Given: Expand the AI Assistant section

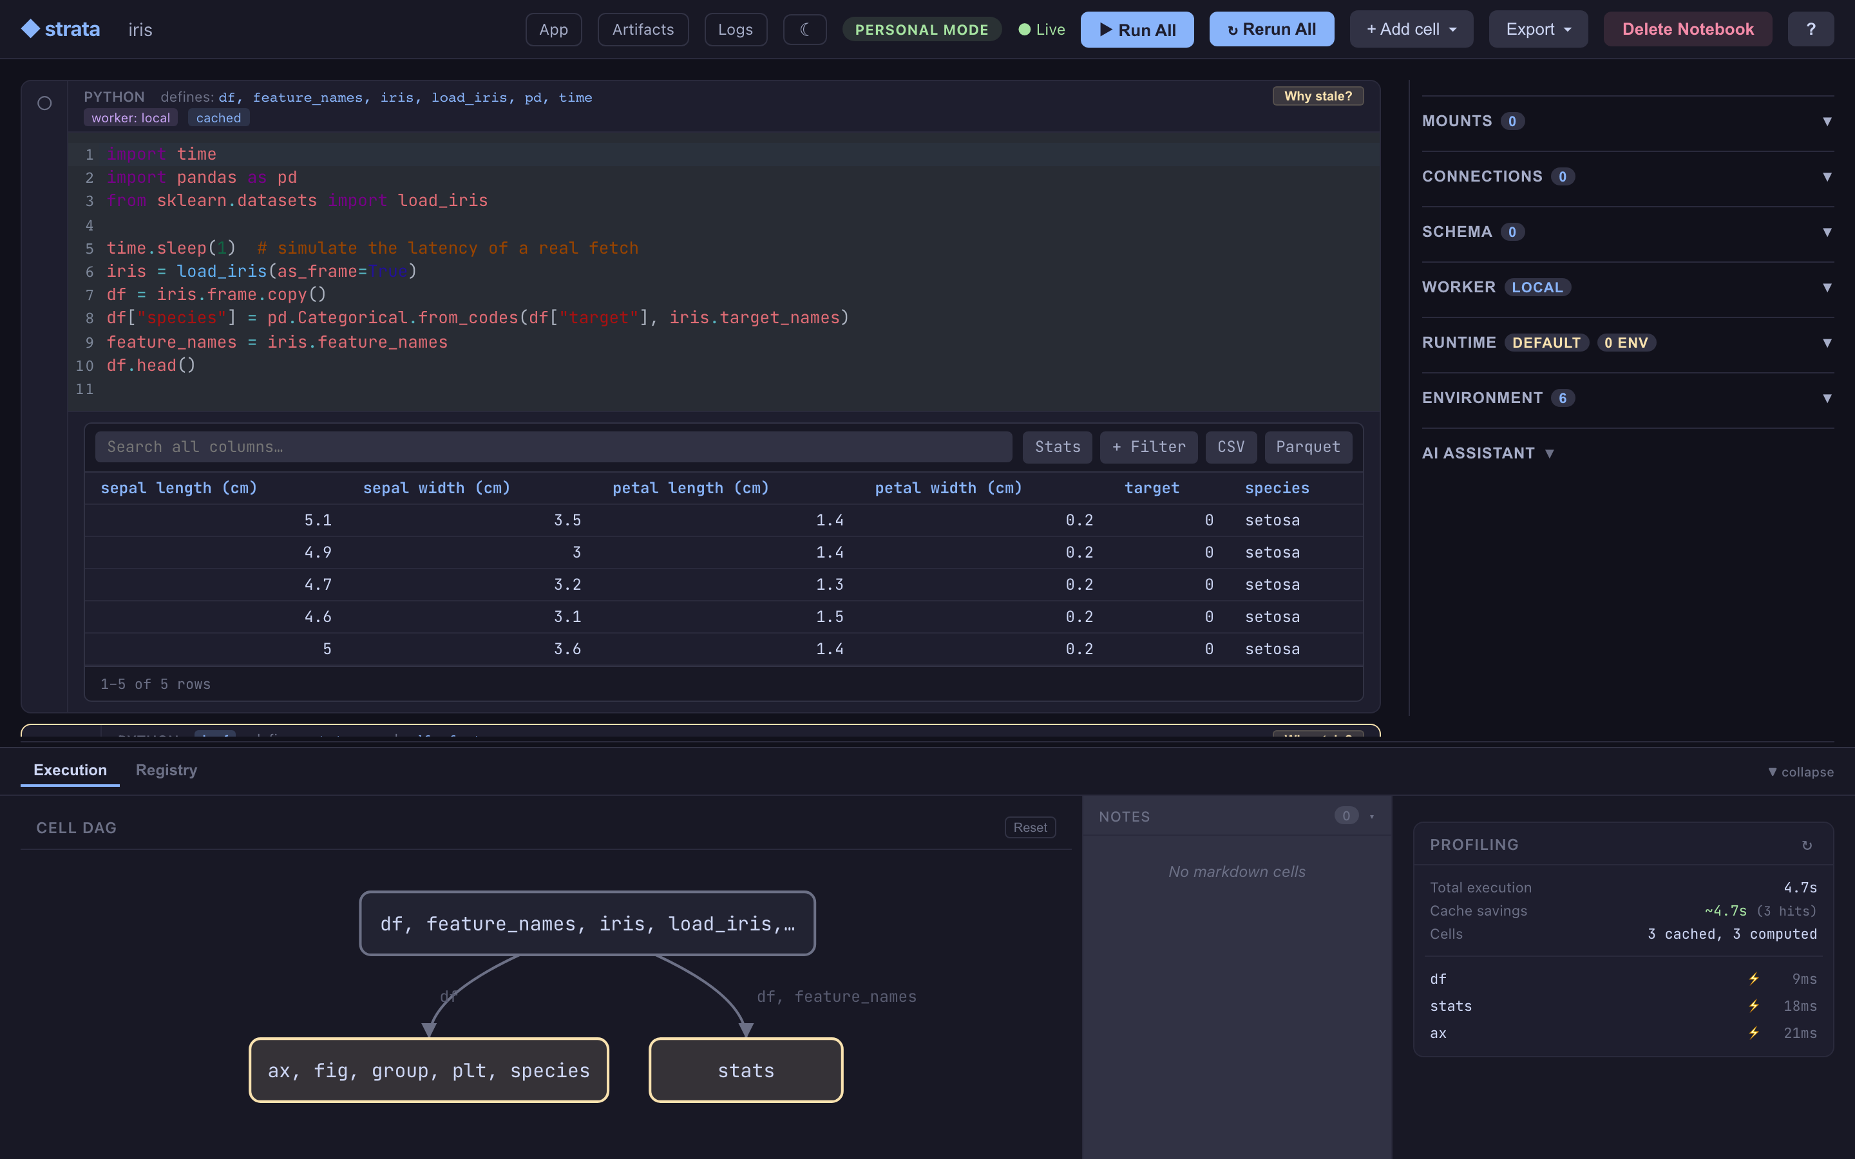Looking at the screenshot, I should (1488, 453).
